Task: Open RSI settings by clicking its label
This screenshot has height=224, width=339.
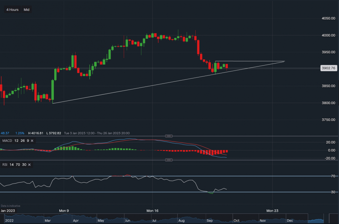Action: pyautogui.click(x=5, y=165)
